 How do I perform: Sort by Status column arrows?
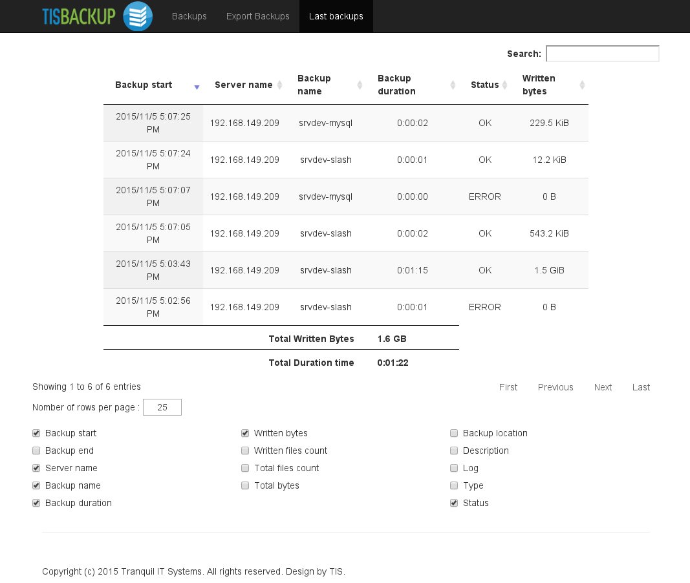[504, 85]
